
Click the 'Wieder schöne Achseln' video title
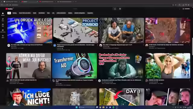pos(157,80)
